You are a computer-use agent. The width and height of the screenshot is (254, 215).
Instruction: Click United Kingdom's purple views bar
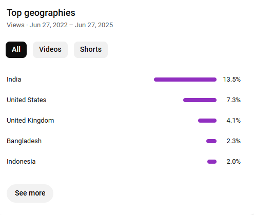point(207,121)
